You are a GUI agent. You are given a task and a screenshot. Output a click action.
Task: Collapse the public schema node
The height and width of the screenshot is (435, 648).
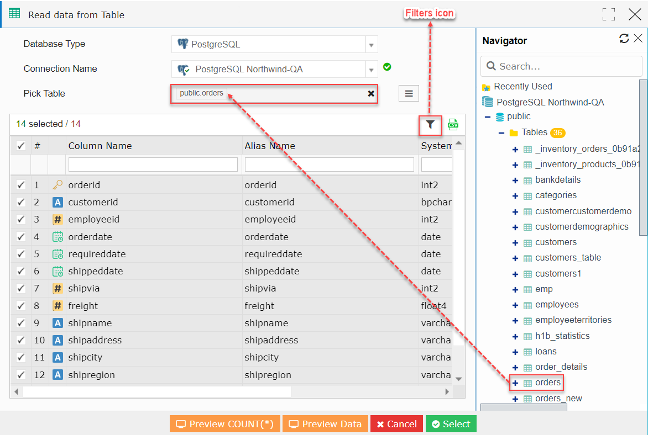(487, 116)
